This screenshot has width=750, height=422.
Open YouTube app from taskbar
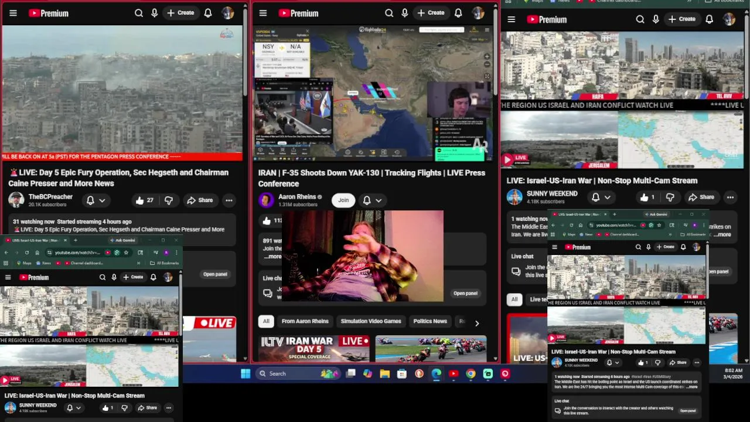click(454, 373)
